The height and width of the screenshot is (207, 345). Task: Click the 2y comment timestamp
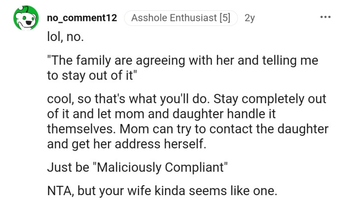(x=250, y=18)
